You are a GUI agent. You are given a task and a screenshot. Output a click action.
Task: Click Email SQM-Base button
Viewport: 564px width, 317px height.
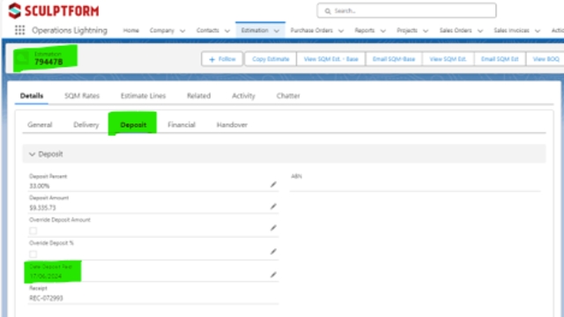click(x=394, y=59)
